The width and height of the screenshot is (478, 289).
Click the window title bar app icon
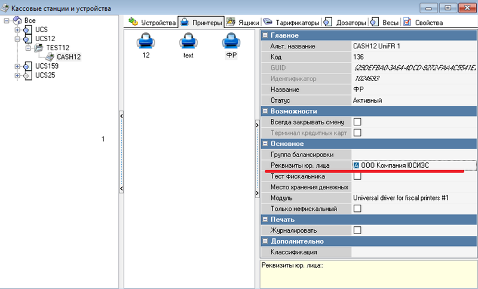[5, 8]
